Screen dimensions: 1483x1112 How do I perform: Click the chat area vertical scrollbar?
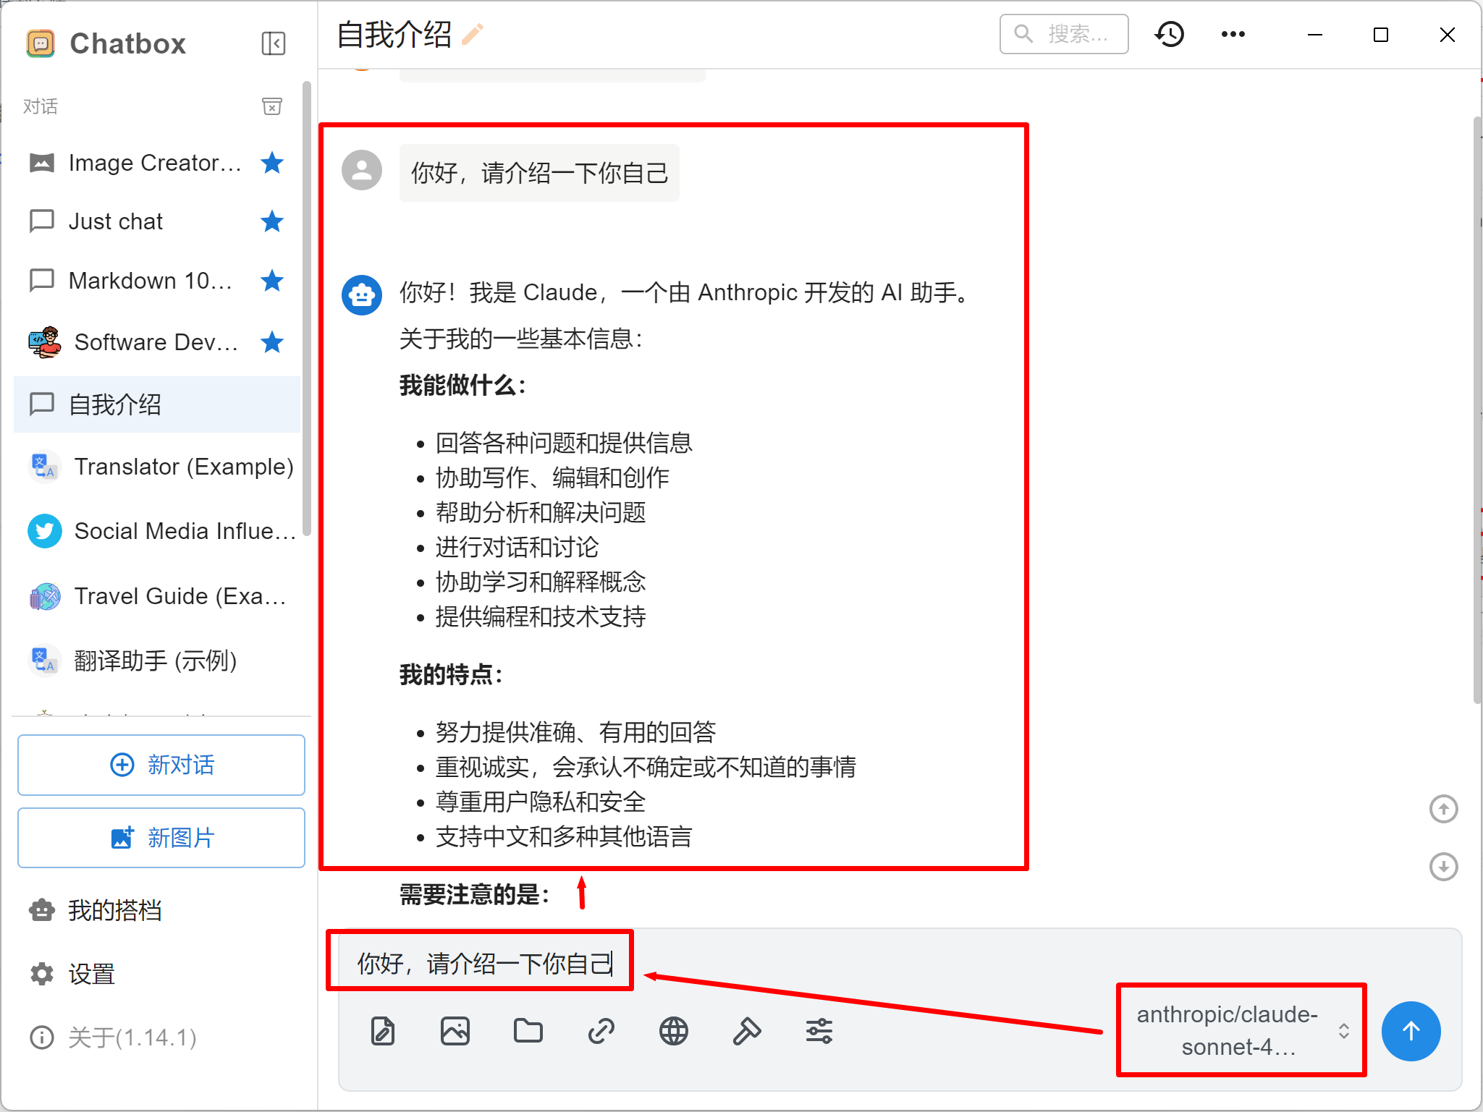click(1477, 409)
